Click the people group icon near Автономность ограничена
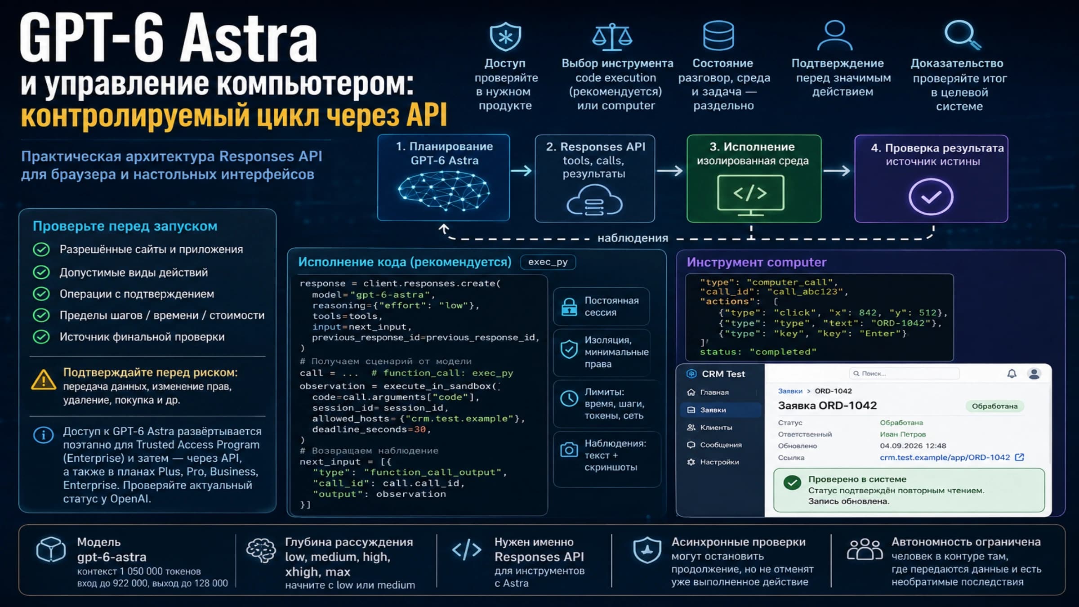This screenshot has width=1079, height=607. click(864, 549)
